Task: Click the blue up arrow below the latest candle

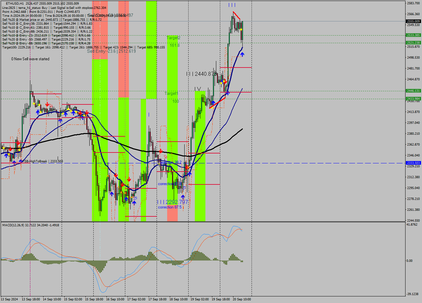Action: (242, 54)
